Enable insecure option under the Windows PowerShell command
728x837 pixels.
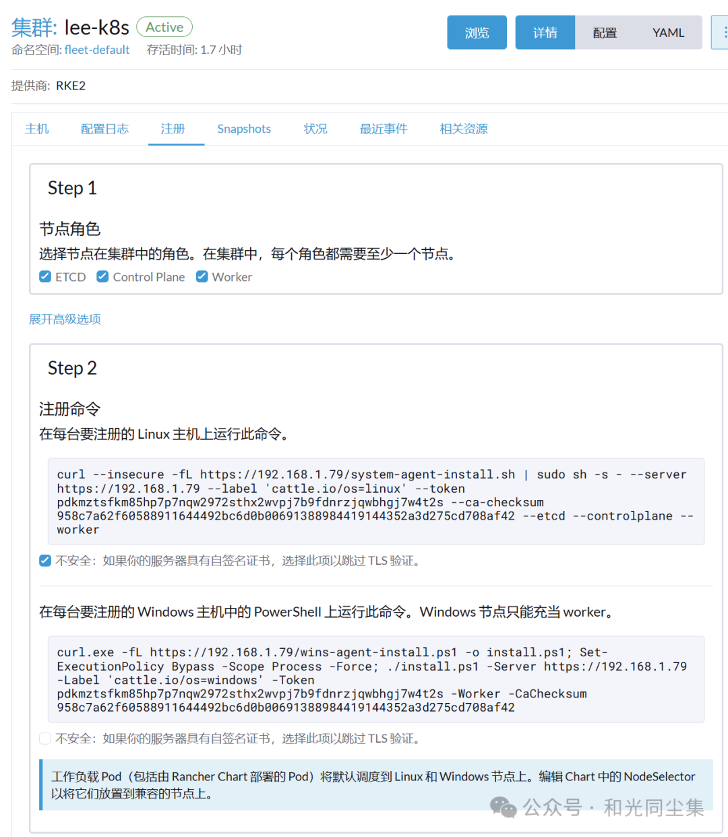[45, 739]
